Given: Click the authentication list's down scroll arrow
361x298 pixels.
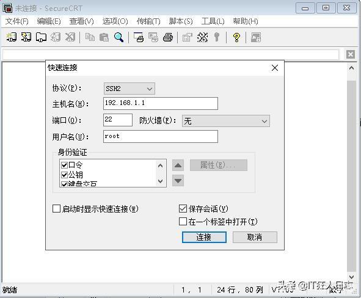Looking at the screenshot, I should tap(161, 181).
